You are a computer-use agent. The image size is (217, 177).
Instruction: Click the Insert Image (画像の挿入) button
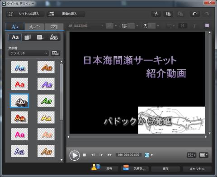point(66,14)
